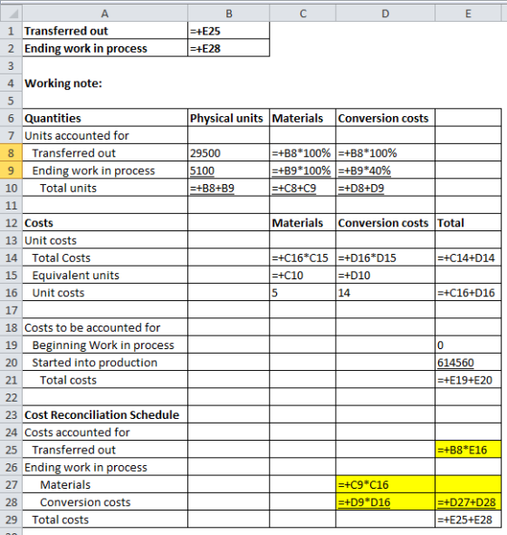Select 'Costs to be accounted for' cell
Viewport: 507px width, 535px height.
pyautogui.click(x=105, y=327)
